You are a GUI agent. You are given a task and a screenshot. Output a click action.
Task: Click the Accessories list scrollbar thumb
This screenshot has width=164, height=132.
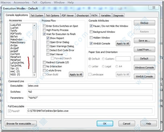[34, 56]
